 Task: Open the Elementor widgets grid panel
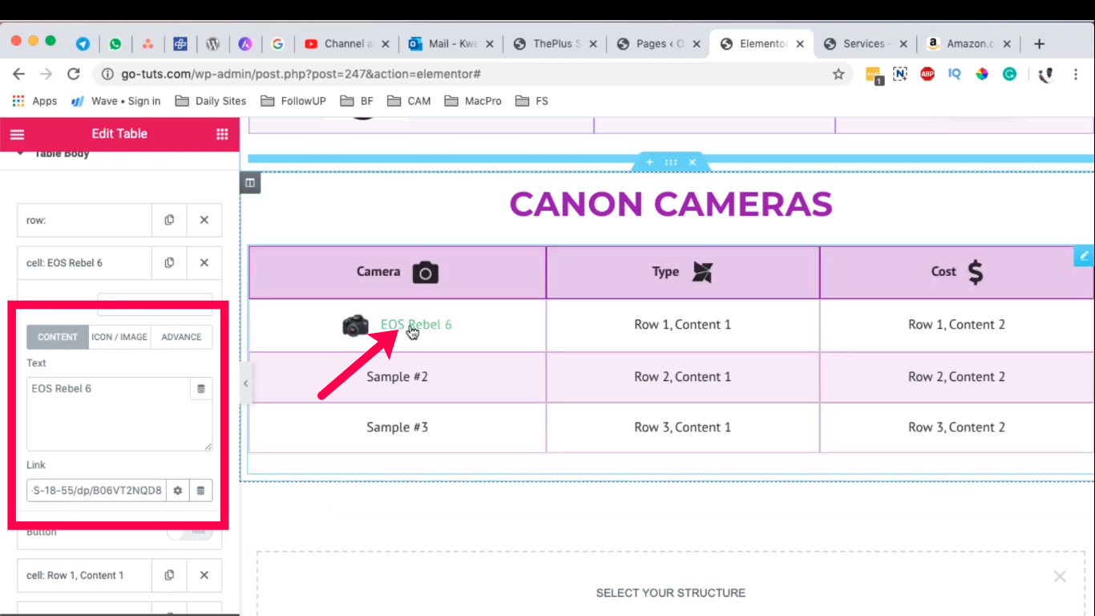pos(222,134)
